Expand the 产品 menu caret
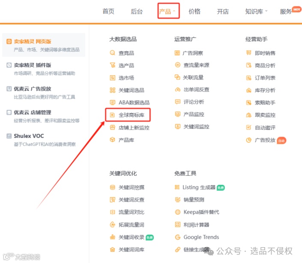 pos(174,11)
